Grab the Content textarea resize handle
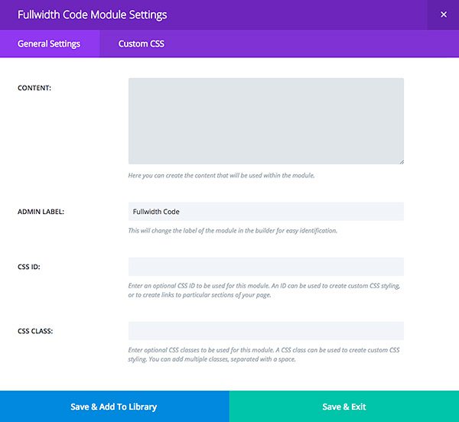The width and height of the screenshot is (459, 422). 402,162
